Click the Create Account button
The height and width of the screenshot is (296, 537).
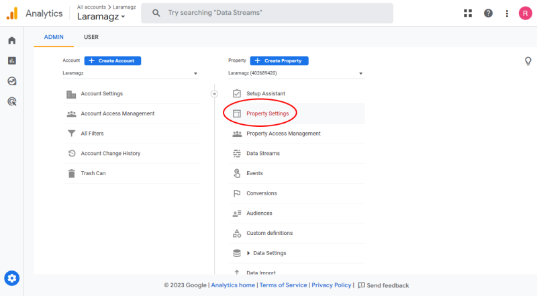tap(113, 60)
